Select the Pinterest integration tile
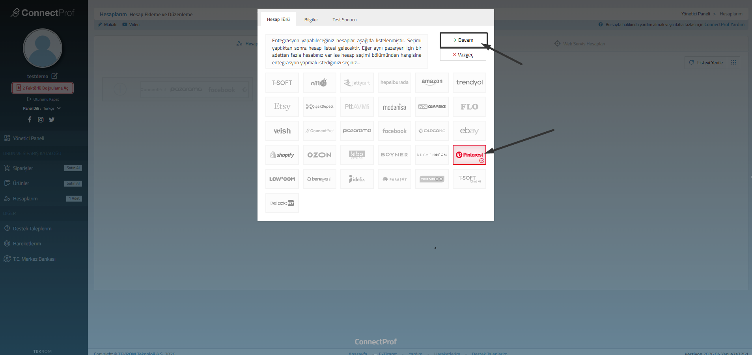The width and height of the screenshot is (752, 355). (x=469, y=155)
